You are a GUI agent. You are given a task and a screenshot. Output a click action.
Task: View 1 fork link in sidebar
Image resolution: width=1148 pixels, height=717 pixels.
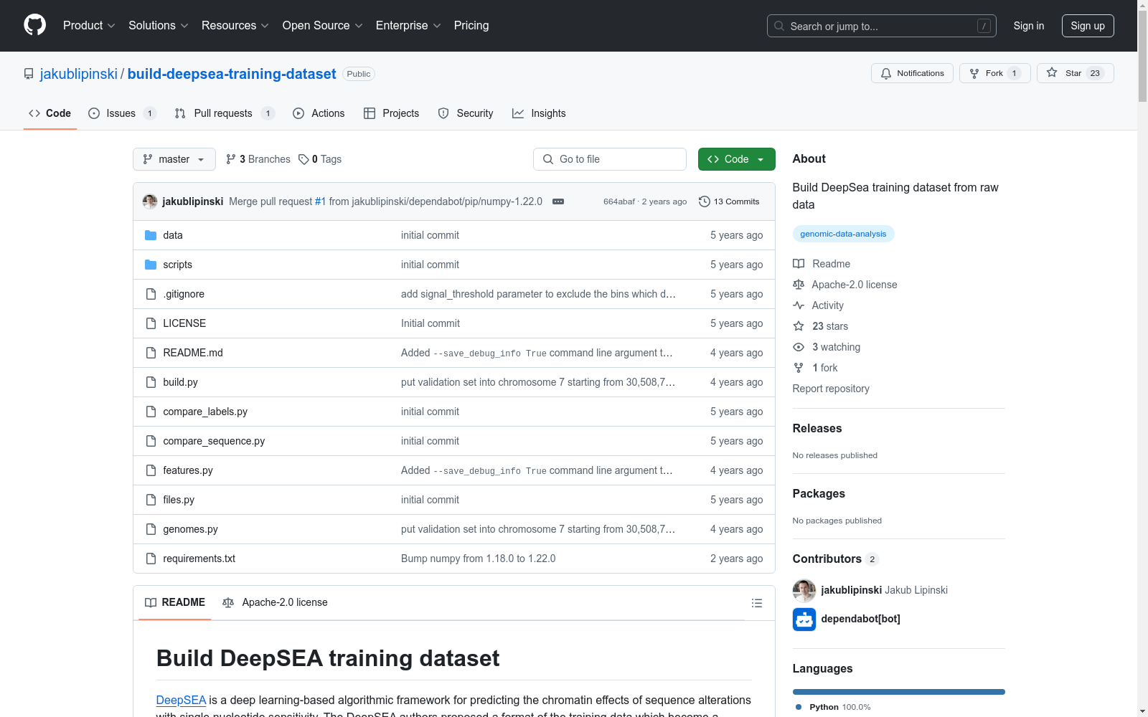click(816, 368)
